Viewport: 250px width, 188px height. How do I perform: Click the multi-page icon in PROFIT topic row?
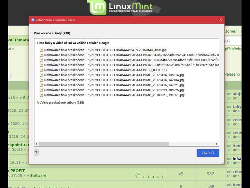(x=138, y=176)
